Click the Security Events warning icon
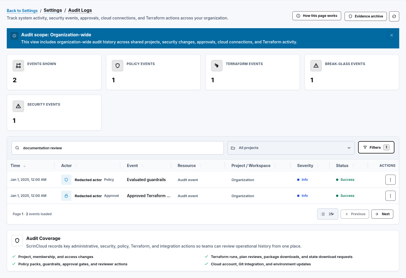Viewport: 406px width, 278px height. tap(18, 106)
